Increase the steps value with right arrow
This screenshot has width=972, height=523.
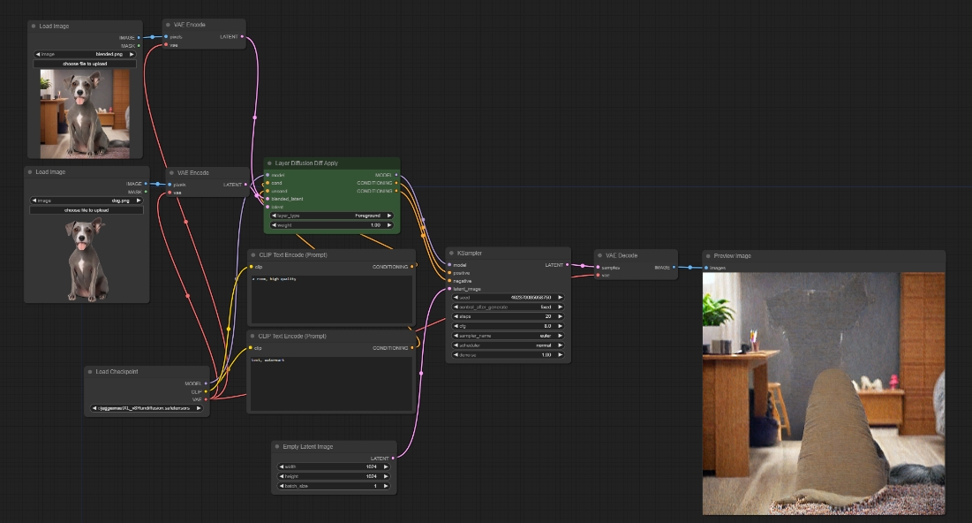pyautogui.click(x=561, y=316)
